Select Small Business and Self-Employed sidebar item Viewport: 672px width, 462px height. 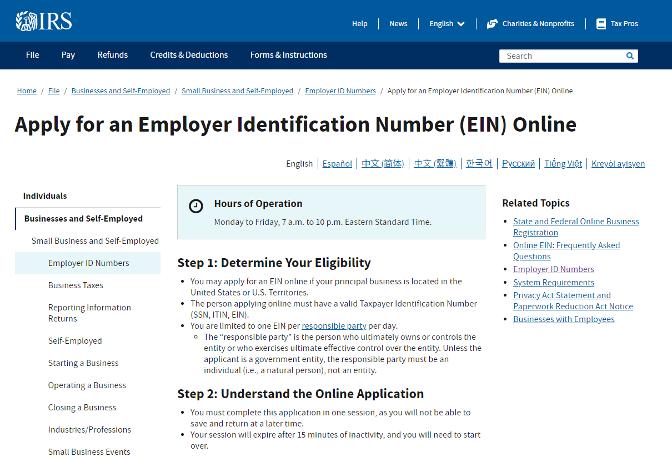click(95, 241)
